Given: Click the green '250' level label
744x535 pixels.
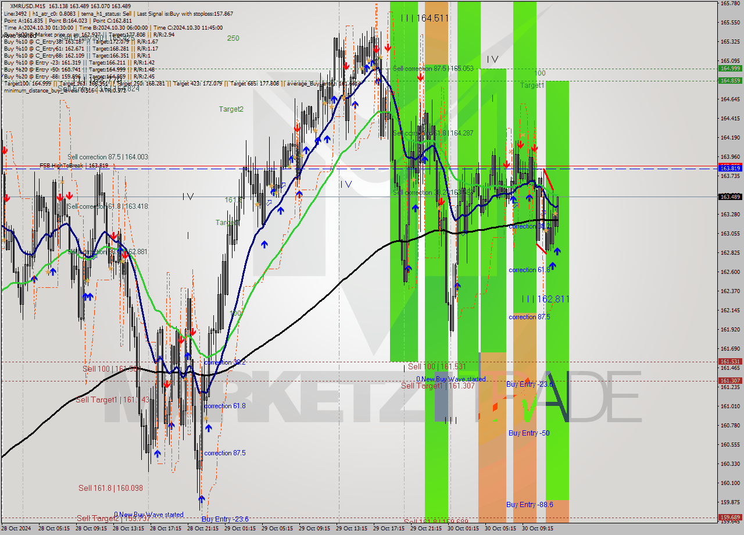Looking at the screenshot, I should [233, 38].
